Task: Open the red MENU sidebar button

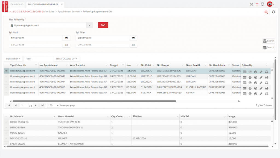Action: pyautogui.click(x=5, y=6)
